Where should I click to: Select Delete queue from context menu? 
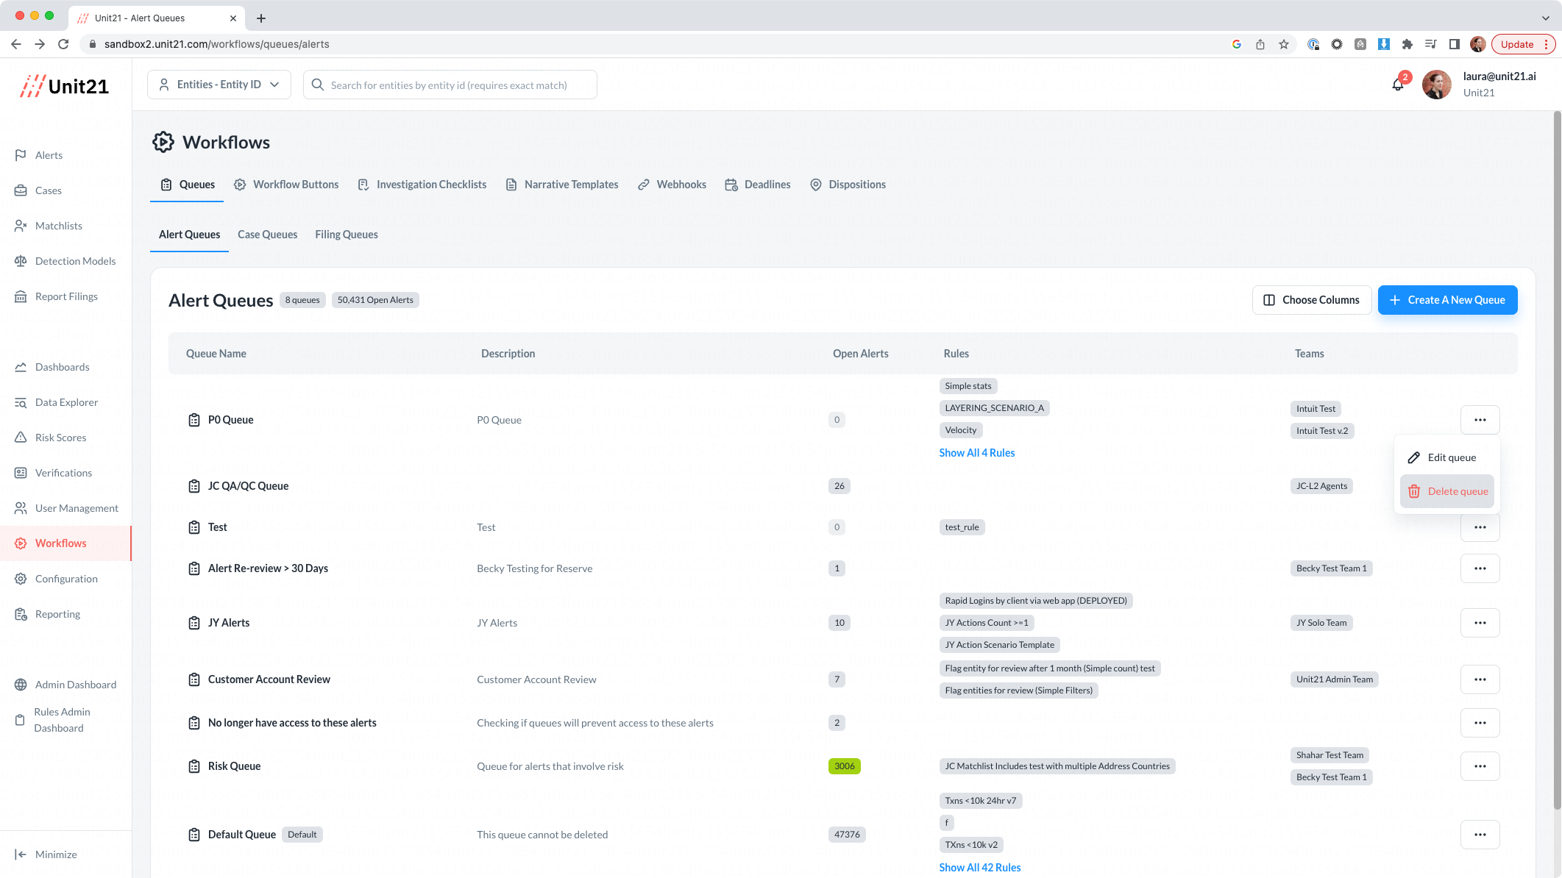coord(1446,491)
